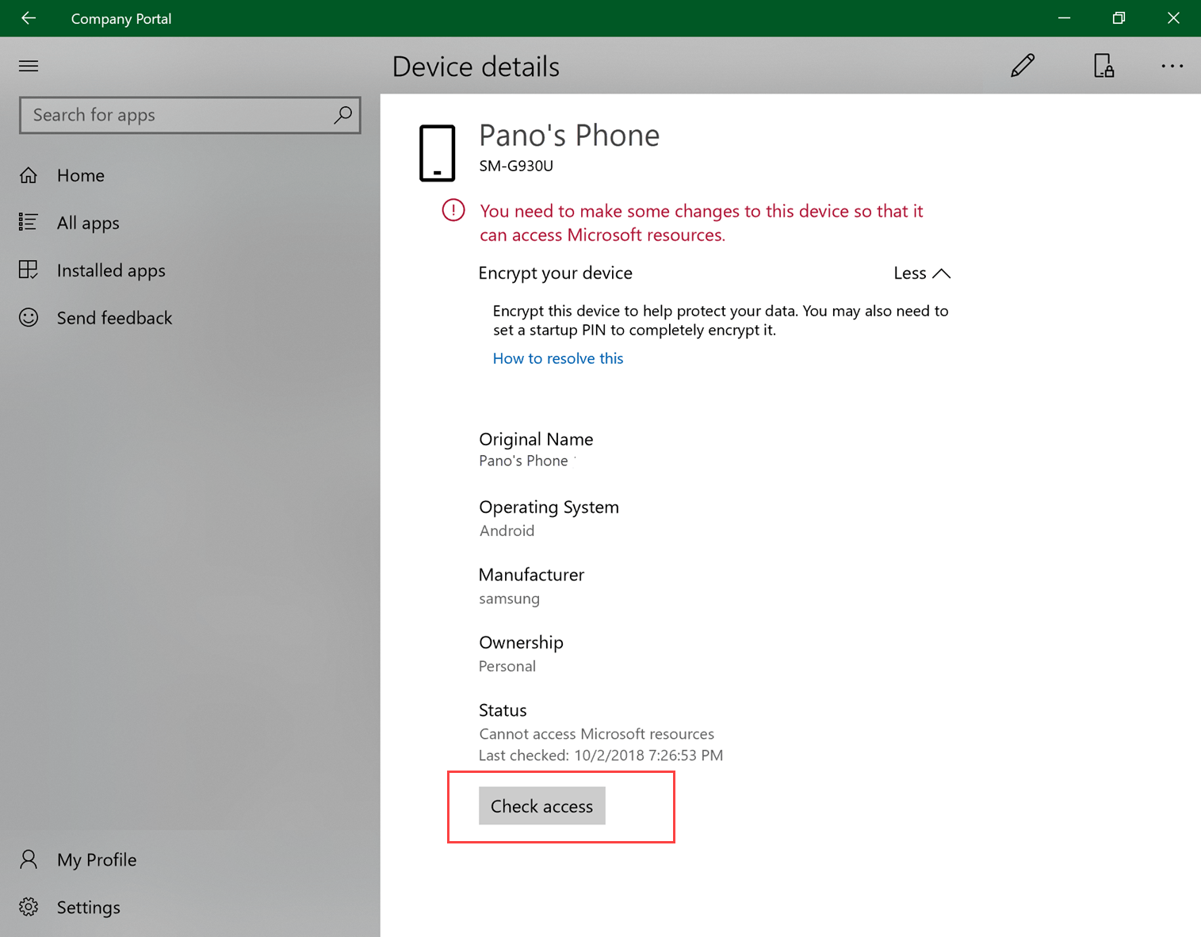Click the search magnifier icon
Image resolution: width=1201 pixels, height=937 pixels.
(x=342, y=115)
